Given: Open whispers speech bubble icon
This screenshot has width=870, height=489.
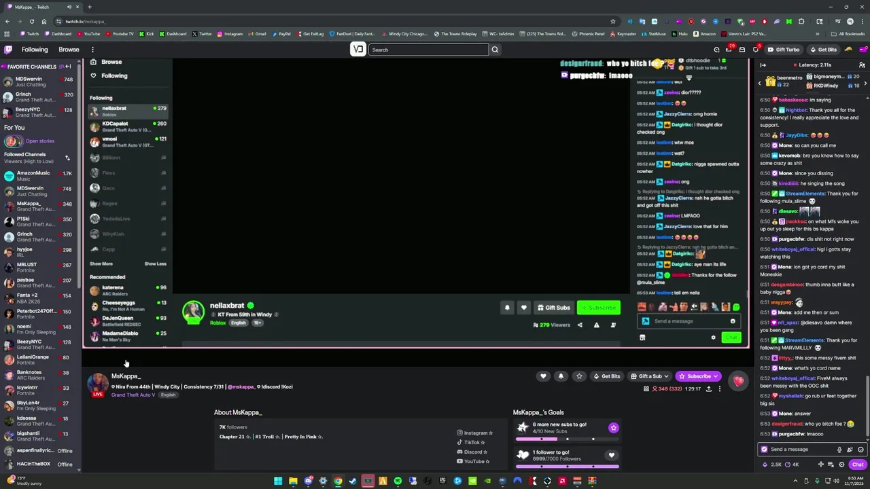Looking at the screenshot, I should point(755,50).
